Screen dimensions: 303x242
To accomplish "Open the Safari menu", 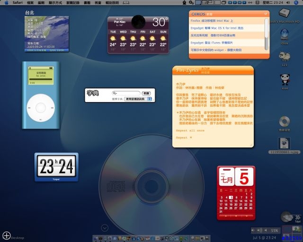I will coord(18,2).
